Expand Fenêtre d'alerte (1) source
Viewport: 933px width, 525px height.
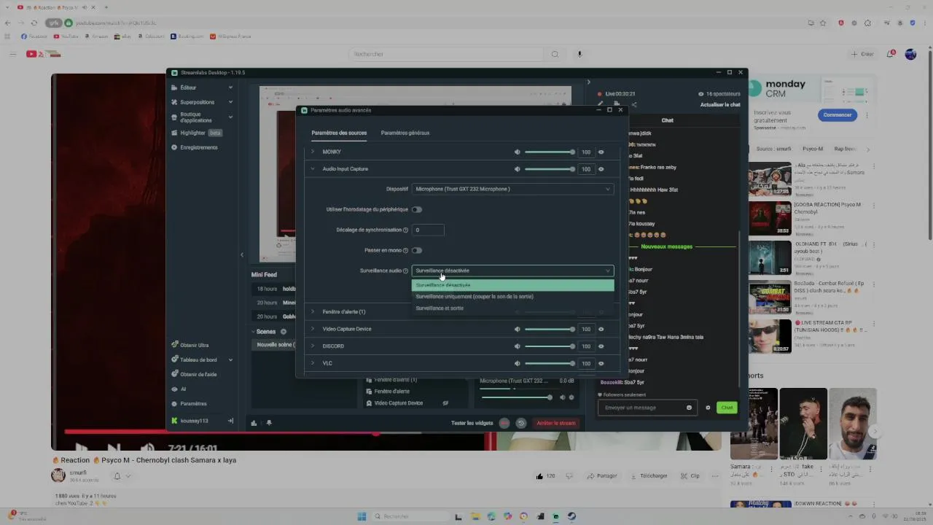(x=313, y=312)
